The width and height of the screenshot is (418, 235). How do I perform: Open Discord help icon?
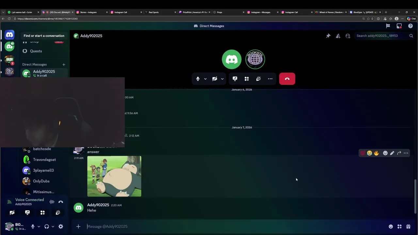click(x=410, y=26)
